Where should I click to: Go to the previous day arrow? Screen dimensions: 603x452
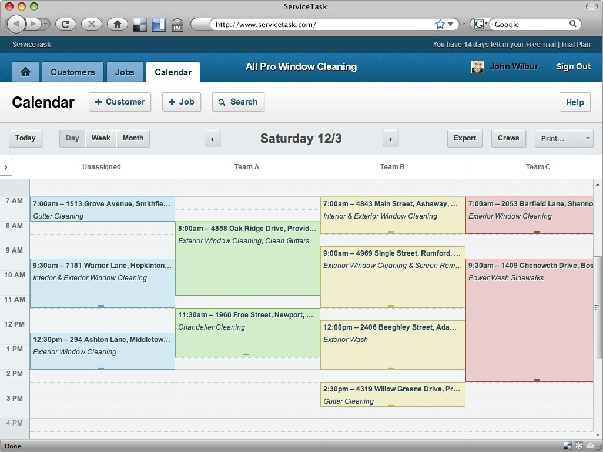212,139
